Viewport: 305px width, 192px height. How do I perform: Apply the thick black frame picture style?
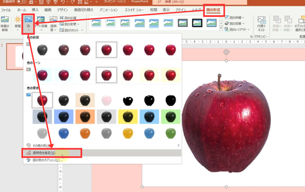(x=197, y=23)
